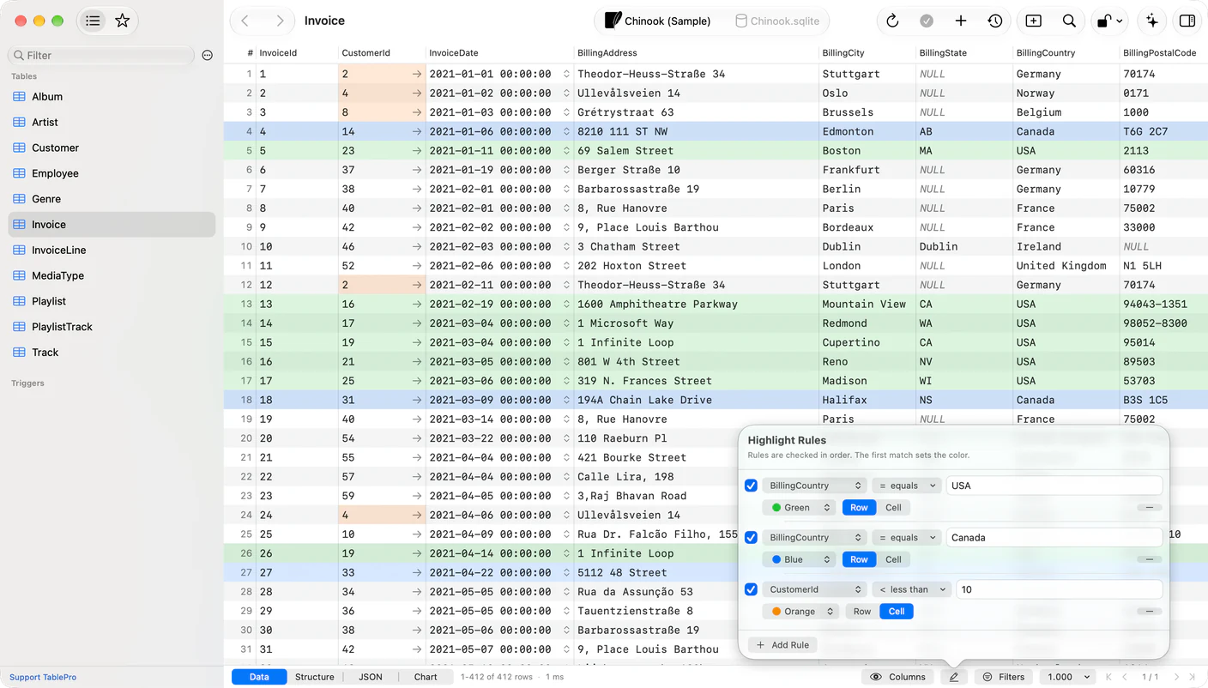Open the Filters button
The image size is (1208, 688).
[x=1004, y=677]
